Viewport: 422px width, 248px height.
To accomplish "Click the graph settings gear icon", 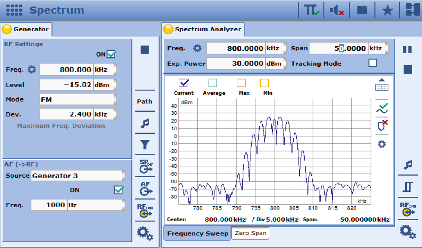I will click(382, 144).
